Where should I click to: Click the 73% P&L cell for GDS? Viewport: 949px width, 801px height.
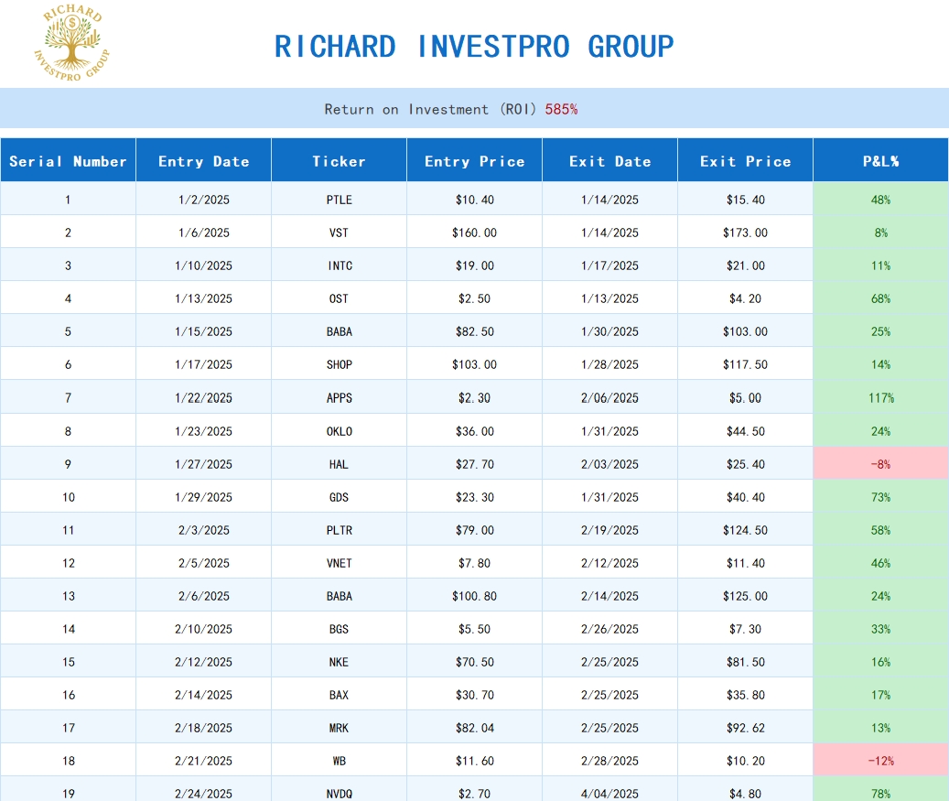[x=880, y=496]
